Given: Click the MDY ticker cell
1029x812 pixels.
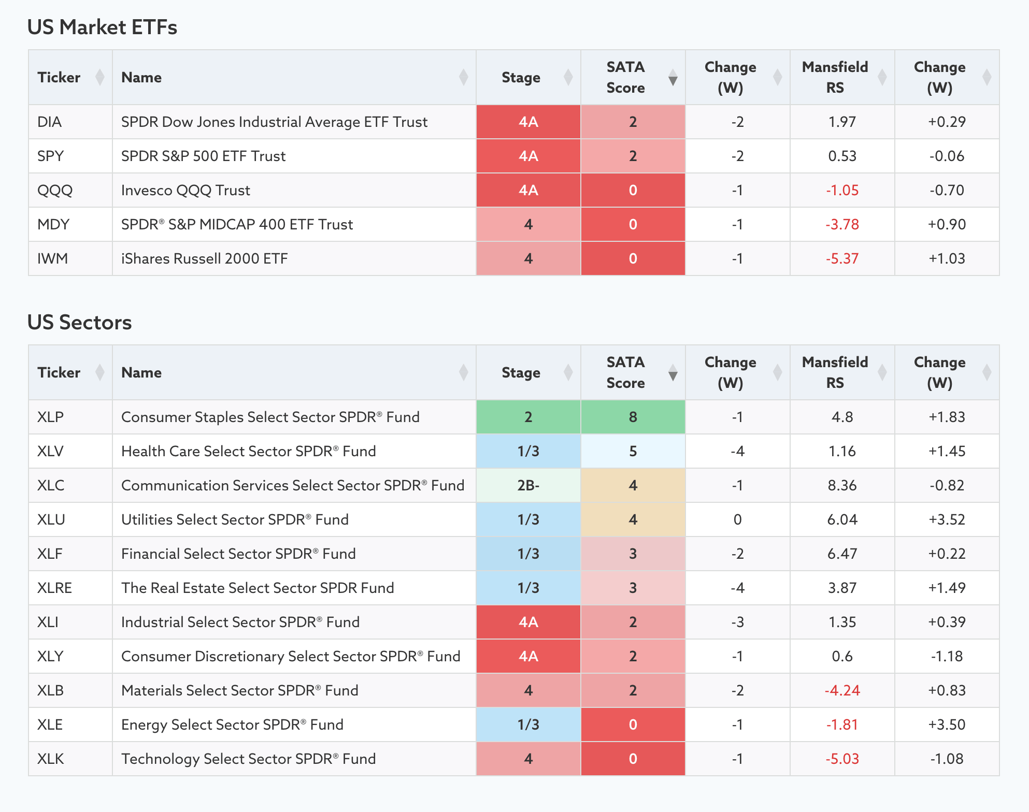Looking at the screenshot, I should coord(70,224).
